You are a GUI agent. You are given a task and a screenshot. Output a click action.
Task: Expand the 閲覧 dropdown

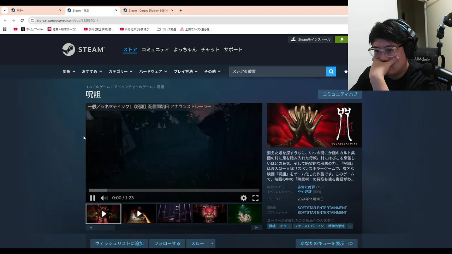[69, 71]
